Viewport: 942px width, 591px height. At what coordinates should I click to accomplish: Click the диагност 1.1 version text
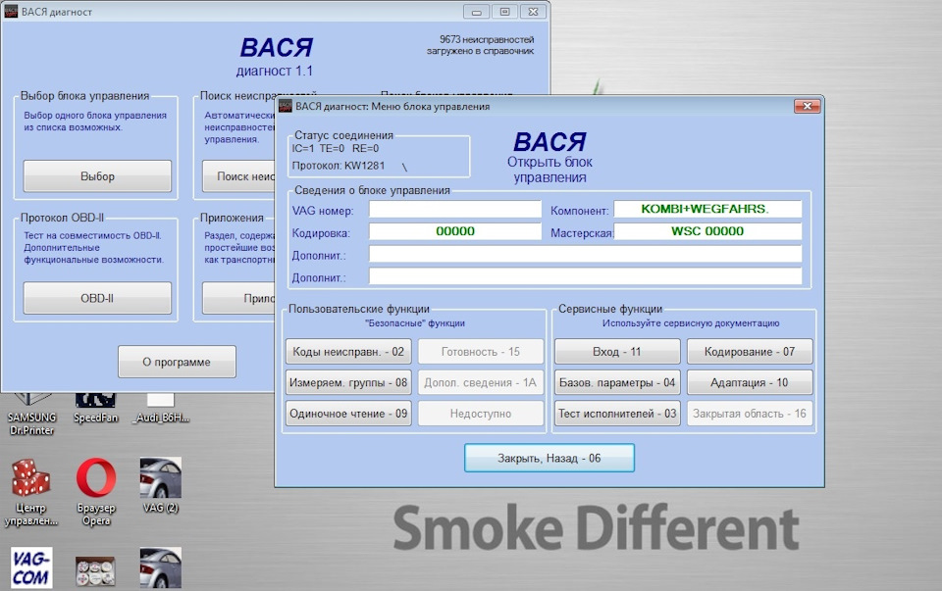click(275, 71)
